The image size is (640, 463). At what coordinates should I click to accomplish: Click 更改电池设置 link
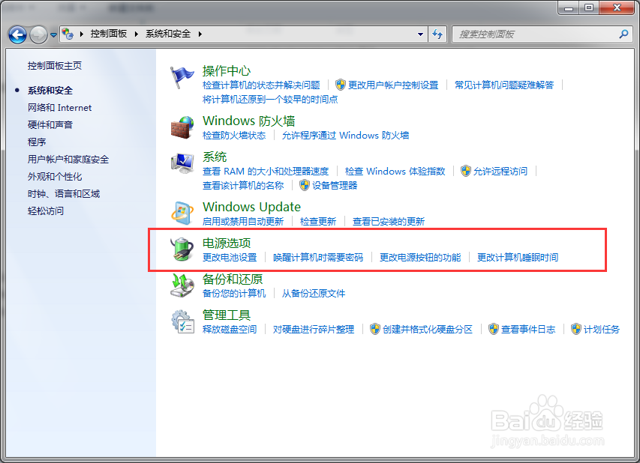click(230, 257)
